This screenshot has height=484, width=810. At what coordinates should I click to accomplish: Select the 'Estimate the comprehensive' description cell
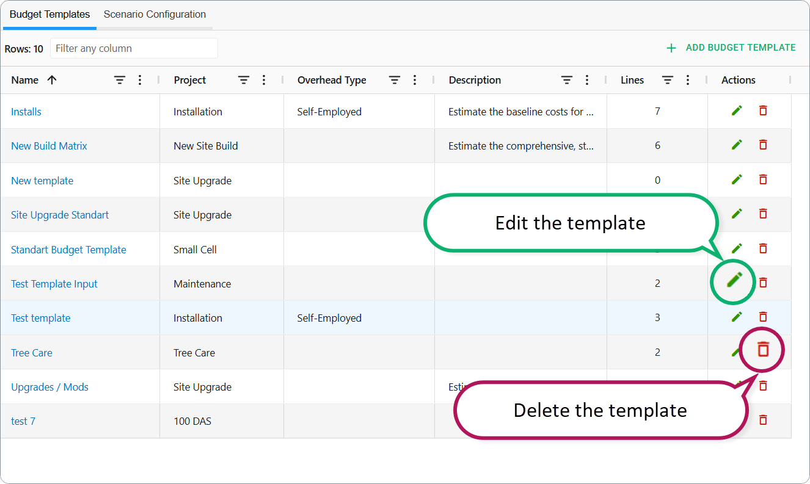click(520, 146)
